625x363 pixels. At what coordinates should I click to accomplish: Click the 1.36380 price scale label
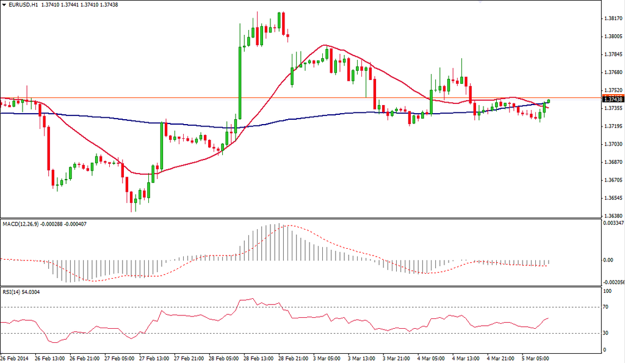612,216
